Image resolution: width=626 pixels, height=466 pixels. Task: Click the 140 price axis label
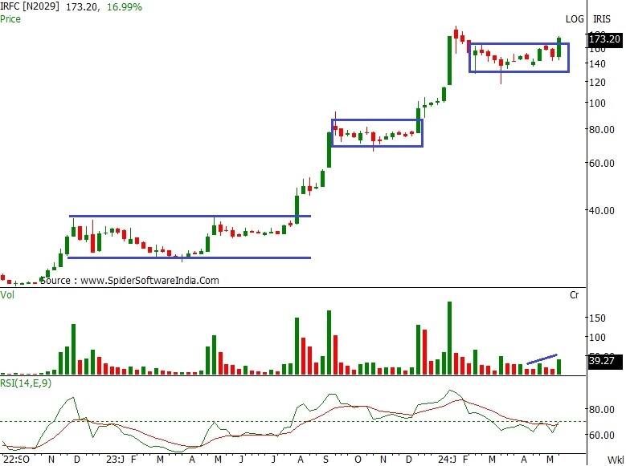598,64
